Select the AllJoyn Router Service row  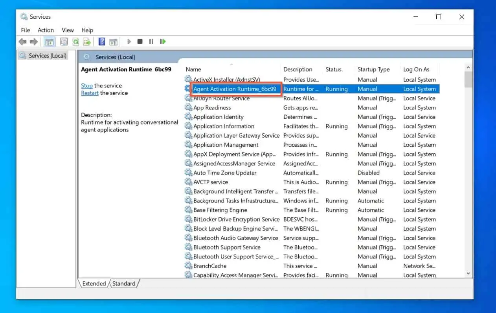(311, 98)
